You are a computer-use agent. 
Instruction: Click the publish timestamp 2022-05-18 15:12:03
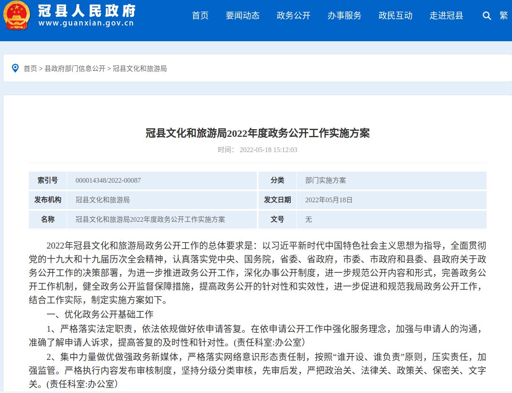[x=268, y=150]
